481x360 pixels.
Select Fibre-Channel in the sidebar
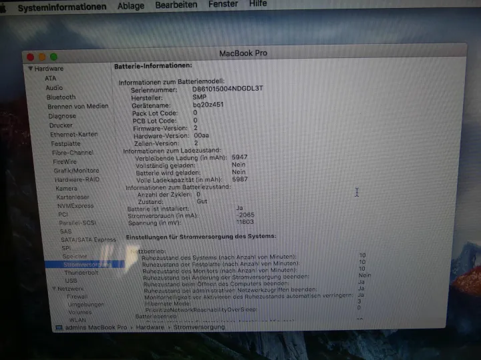pyautogui.click(x=73, y=153)
